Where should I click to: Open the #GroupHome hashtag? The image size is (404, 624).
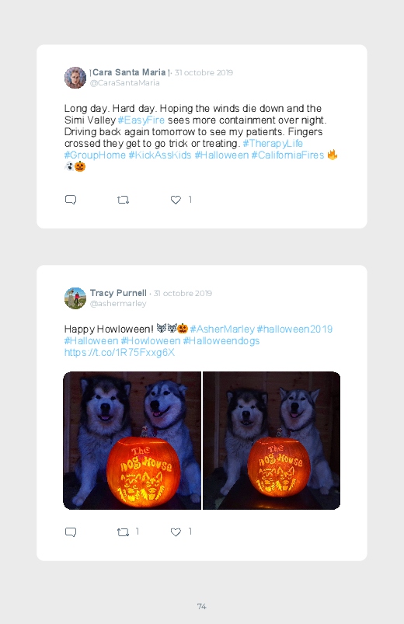click(95, 155)
